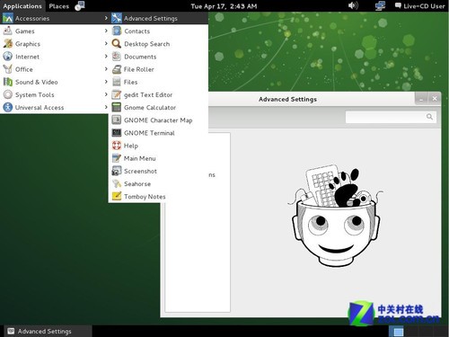Click the removable drive icon beside Places

point(80,5)
